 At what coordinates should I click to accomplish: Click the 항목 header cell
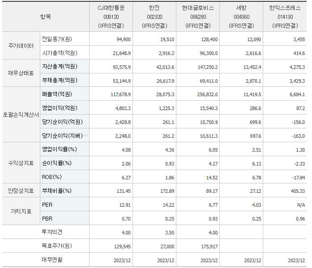tap(46, 17)
